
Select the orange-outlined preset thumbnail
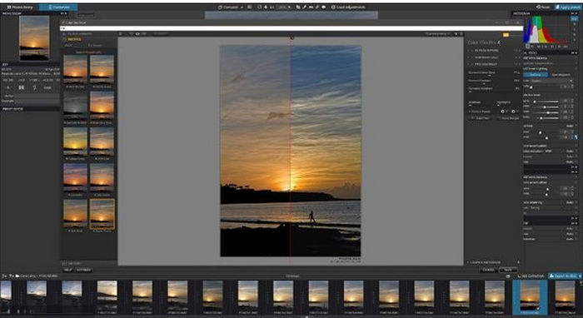pos(102,214)
